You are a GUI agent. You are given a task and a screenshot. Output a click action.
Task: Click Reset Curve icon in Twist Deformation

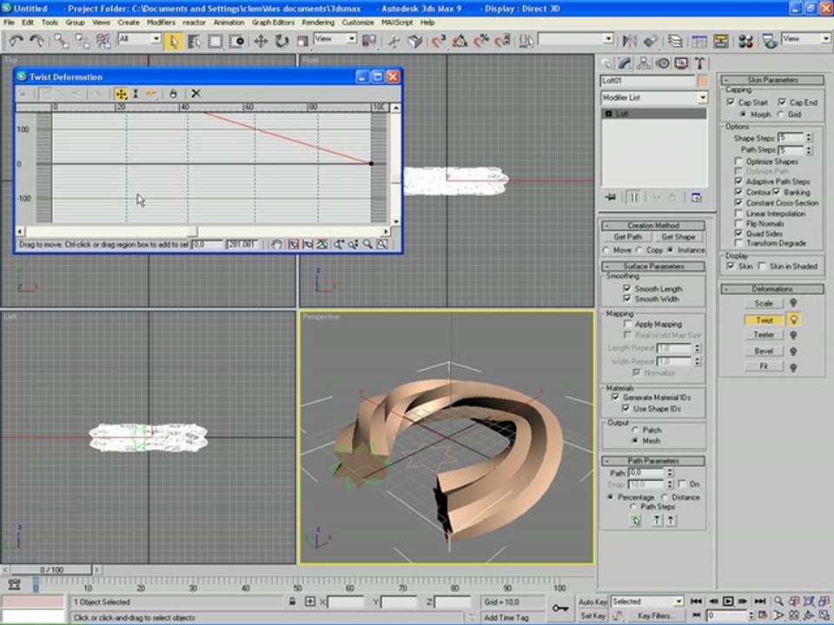pyautogui.click(x=173, y=94)
